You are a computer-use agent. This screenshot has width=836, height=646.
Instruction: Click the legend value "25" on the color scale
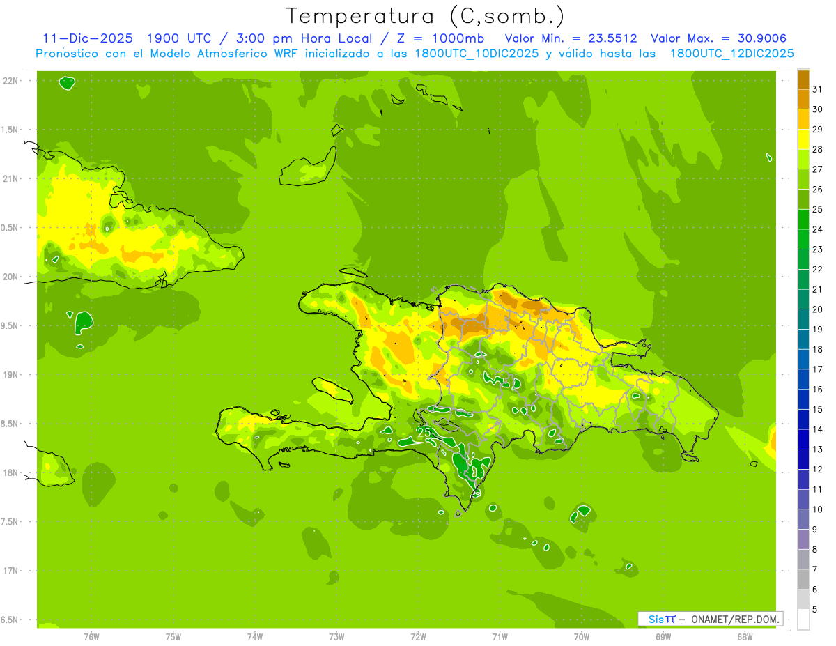pos(817,210)
